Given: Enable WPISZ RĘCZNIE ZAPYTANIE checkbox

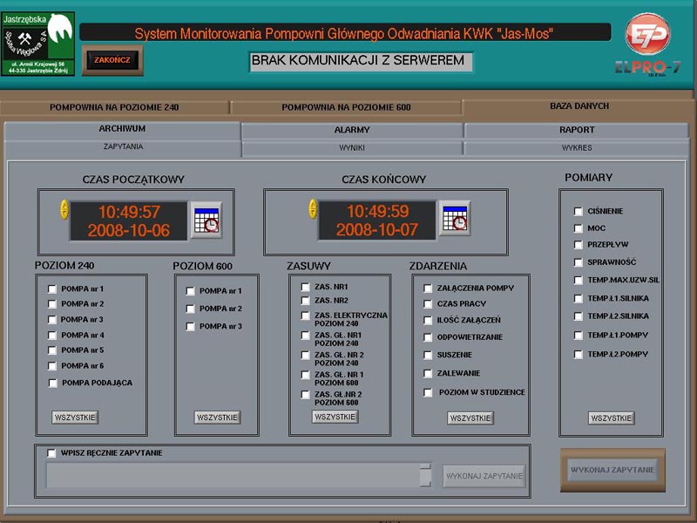Looking at the screenshot, I should coord(51,453).
